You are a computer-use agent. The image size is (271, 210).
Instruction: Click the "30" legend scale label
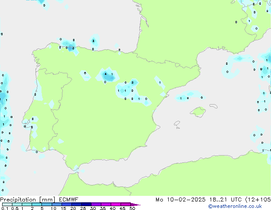93,208
